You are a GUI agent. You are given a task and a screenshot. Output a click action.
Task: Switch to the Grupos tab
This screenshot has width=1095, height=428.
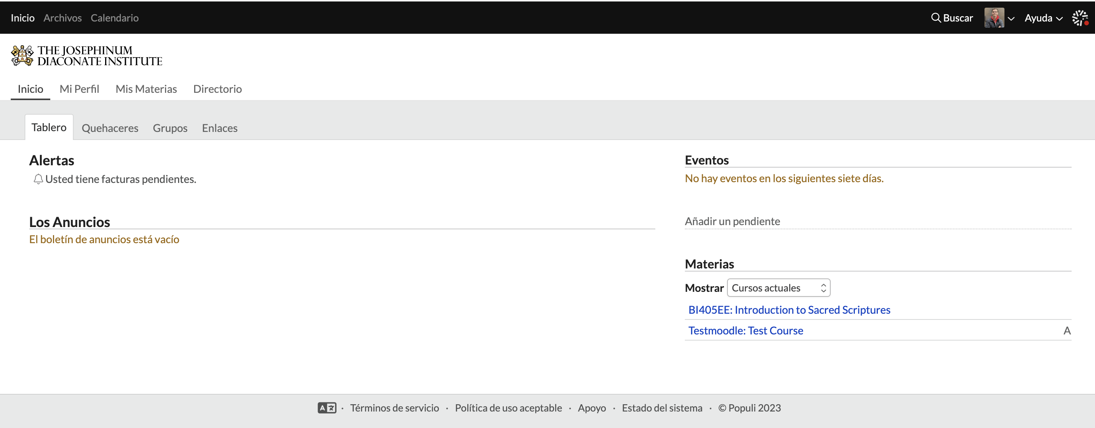170,128
